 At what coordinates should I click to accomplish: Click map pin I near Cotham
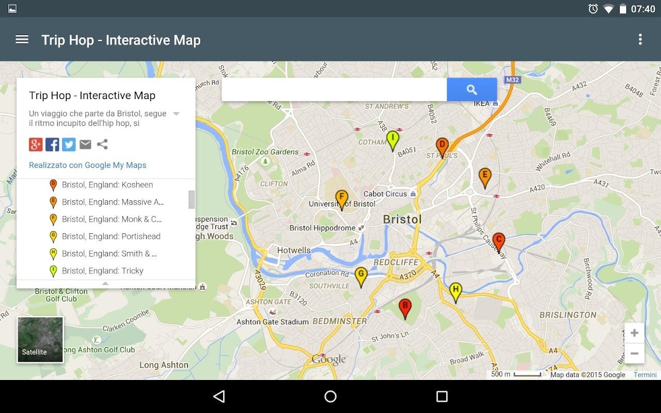tap(392, 140)
